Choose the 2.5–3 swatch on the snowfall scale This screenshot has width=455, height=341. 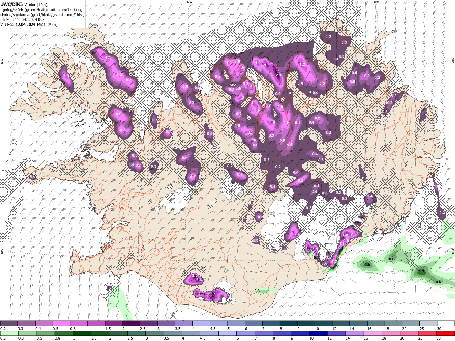point(149,324)
